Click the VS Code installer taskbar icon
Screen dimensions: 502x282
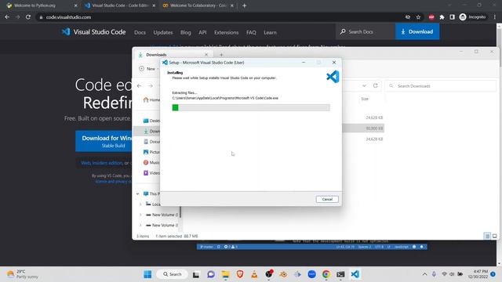pyautogui.click(x=355, y=274)
